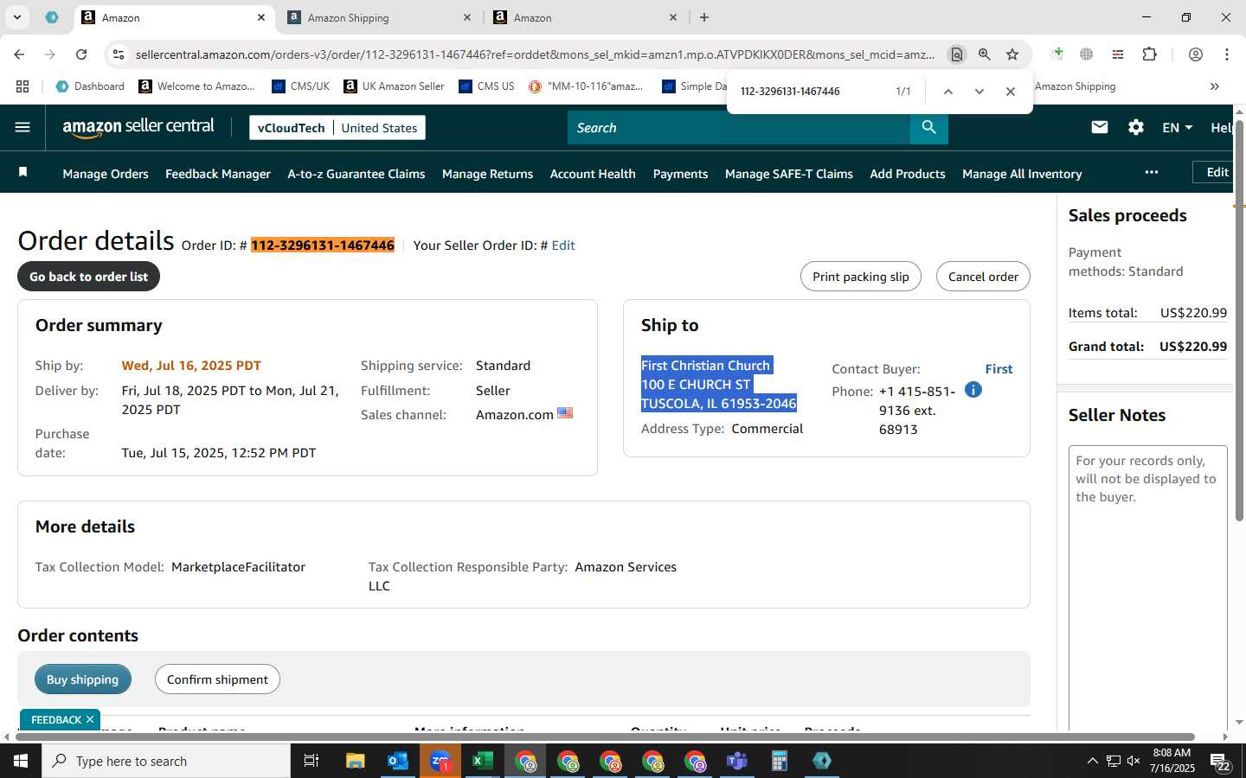Click the address bar URL
Screen dimensions: 1246x778
tap(535, 54)
